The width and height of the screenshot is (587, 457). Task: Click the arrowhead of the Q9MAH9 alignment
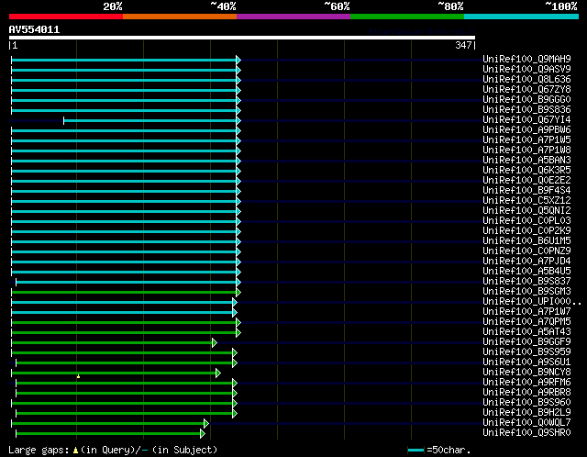coord(238,60)
